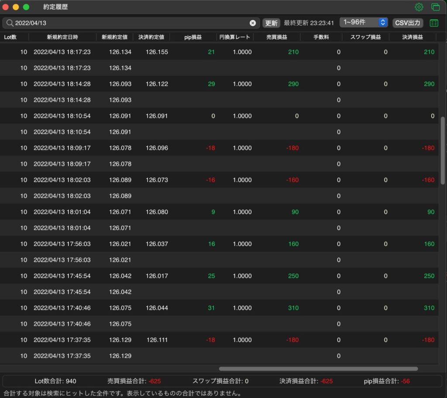
Task: Click the 決済損益 column header
Action: tap(412, 37)
